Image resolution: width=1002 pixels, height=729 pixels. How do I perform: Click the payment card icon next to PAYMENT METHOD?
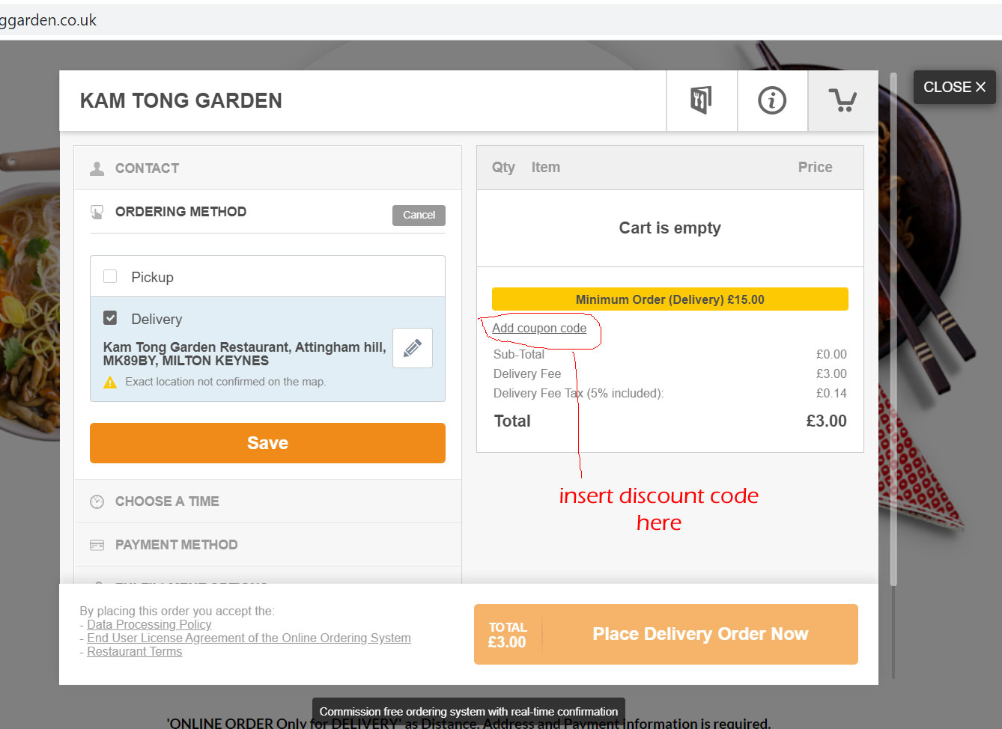point(97,544)
